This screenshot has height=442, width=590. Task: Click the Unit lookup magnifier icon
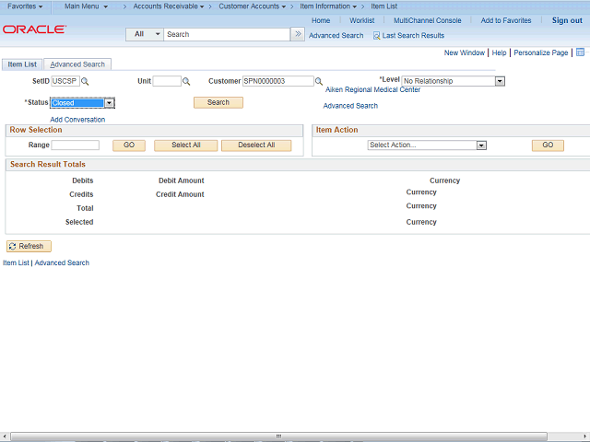186,82
